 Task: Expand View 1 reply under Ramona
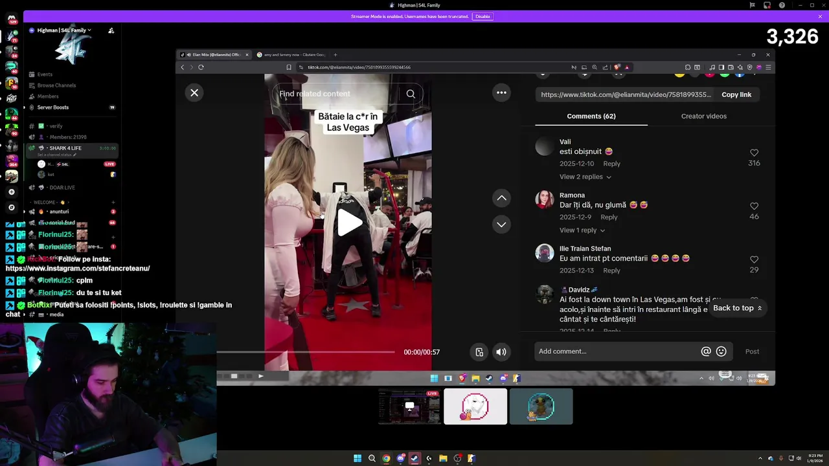click(x=582, y=230)
